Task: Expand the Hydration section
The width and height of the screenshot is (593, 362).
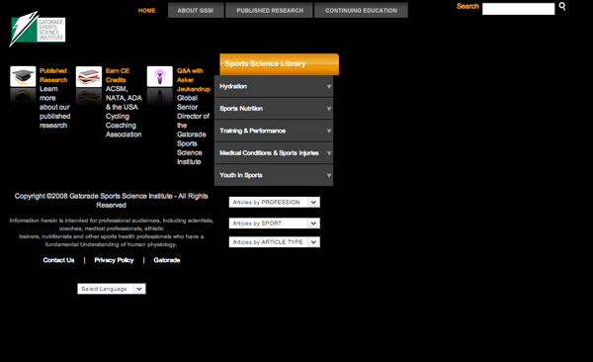Action: [x=274, y=86]
